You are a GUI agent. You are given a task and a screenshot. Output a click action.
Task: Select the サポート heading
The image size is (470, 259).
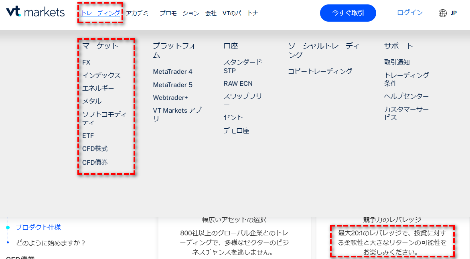click(398, 46)
